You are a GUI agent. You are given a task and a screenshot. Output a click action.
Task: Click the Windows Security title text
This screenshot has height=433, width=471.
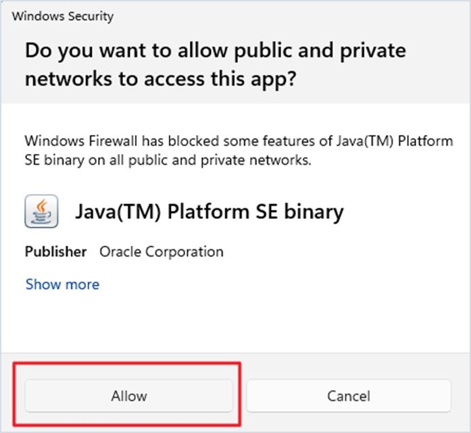click(63, 16)
